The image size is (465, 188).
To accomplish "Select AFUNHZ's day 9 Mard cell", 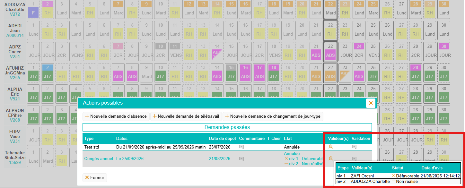I will pos(146,73).
